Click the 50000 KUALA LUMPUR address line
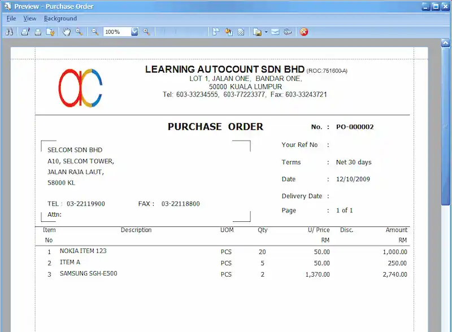The width and height of the screenshot is (452, 332). click(x=245, y=86)
